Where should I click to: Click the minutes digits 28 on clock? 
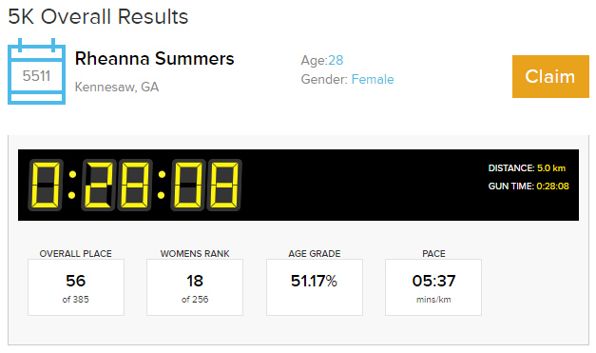pos(117,185)
